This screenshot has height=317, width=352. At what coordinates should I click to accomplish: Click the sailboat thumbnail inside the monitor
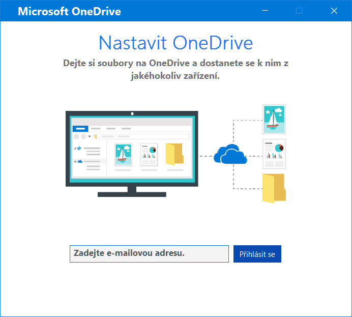123,154
